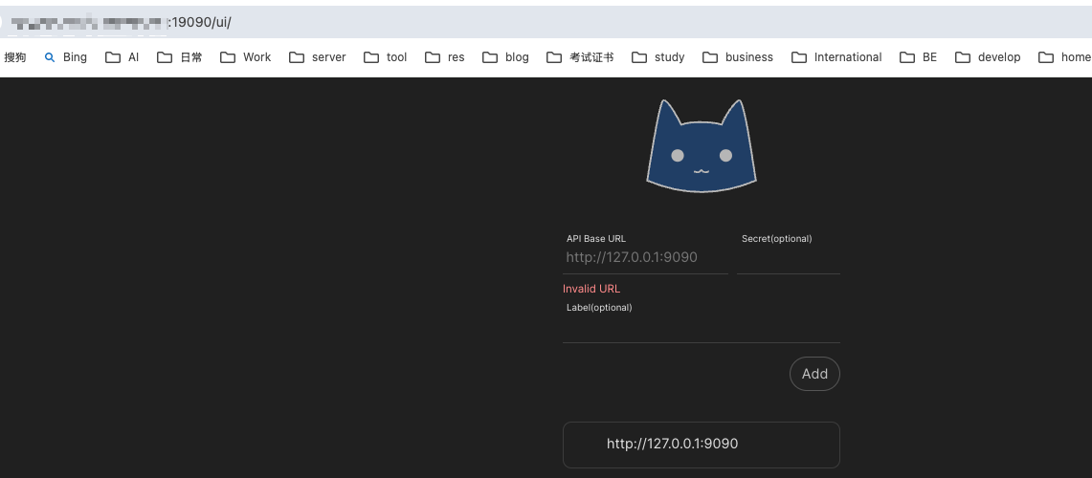Open the blog bookmark folder

point(505,57)
